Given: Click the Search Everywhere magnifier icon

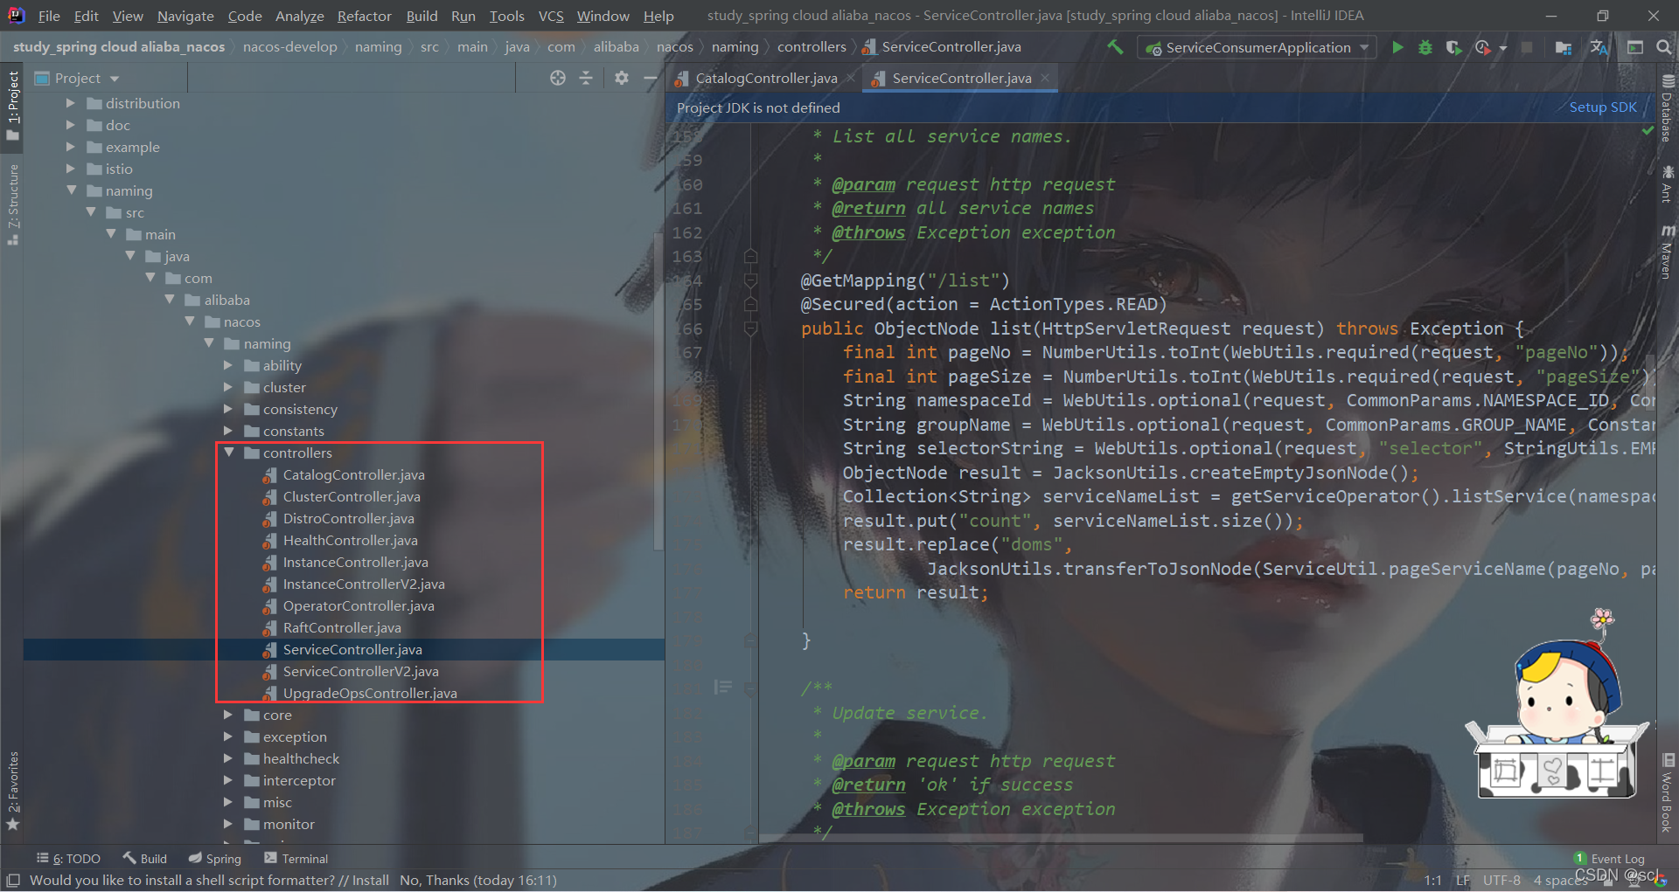Looking at the screenshot, I should point(1664,47).
